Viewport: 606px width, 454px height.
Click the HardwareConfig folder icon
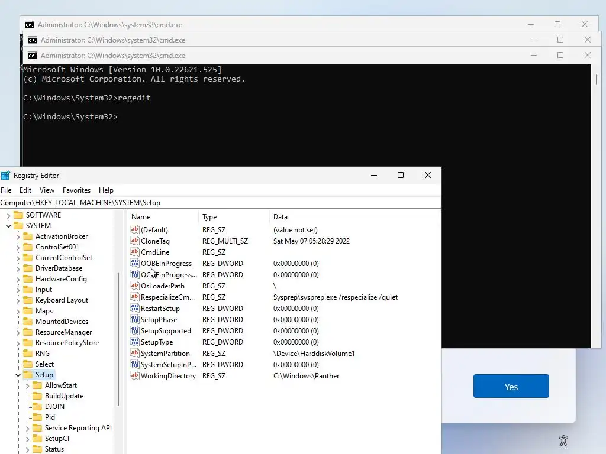28,279
